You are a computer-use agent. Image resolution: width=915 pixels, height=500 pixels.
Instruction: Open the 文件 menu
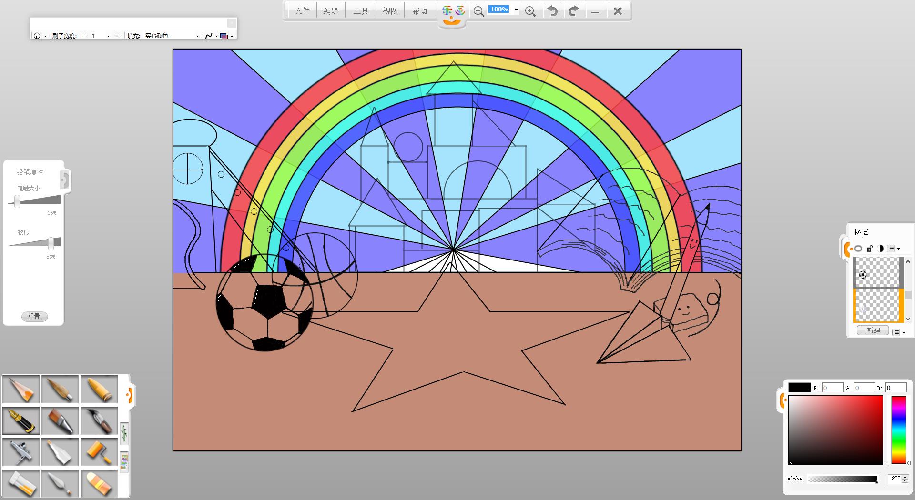[302, 11]
